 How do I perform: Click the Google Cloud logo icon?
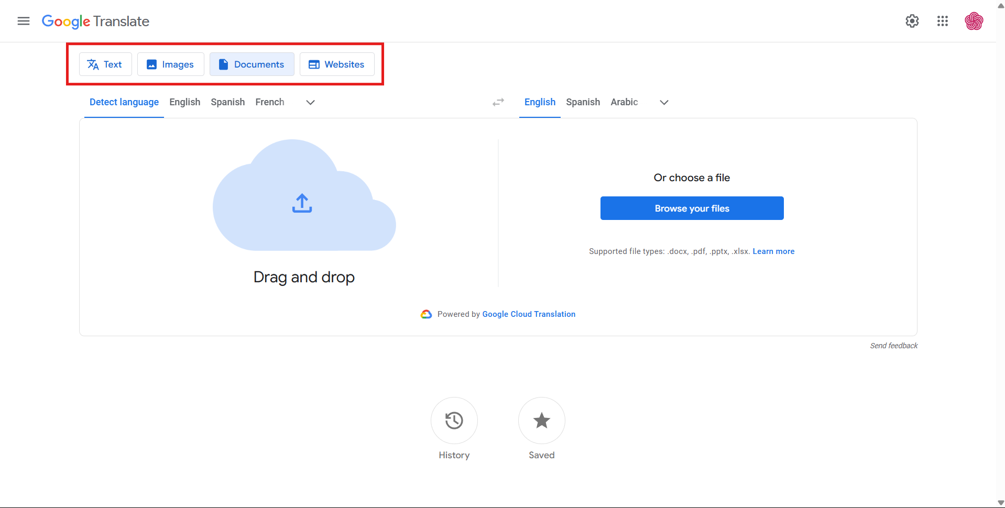(426, 314)
